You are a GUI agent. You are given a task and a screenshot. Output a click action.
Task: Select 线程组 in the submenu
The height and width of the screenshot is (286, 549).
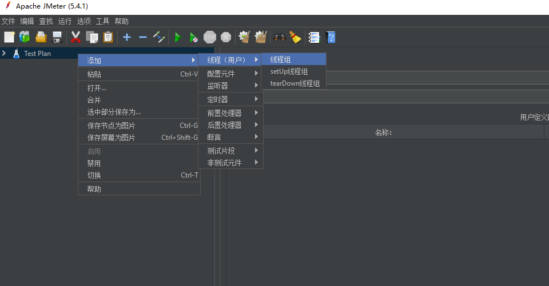click(x=294, y=59)
